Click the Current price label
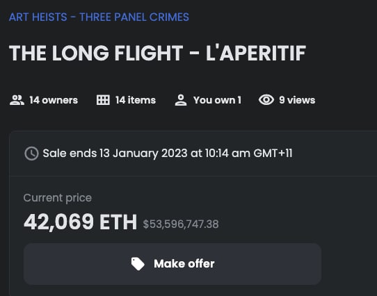Screen dimensions: 377x296 [58, 198]
